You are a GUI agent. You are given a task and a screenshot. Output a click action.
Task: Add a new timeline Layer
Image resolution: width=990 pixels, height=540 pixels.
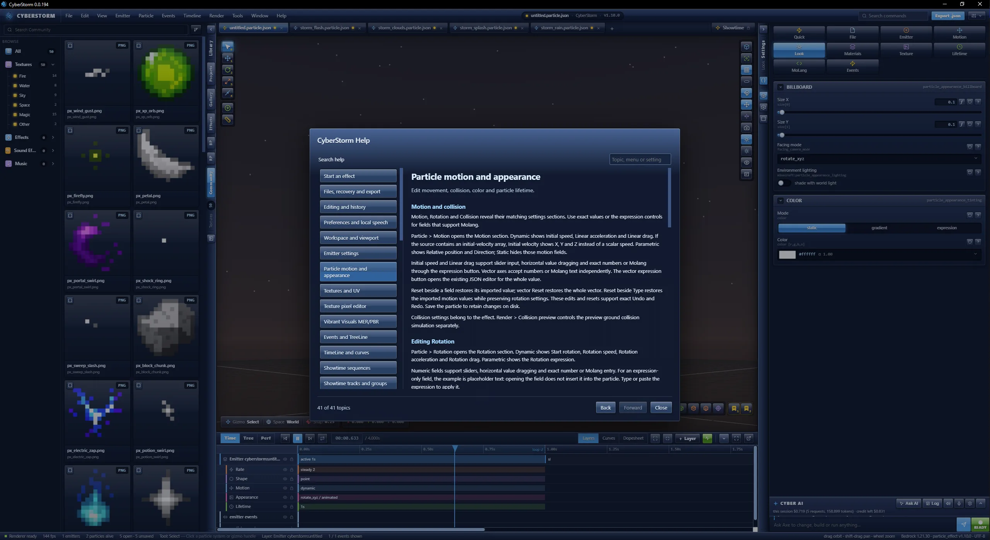pos(687,438)
